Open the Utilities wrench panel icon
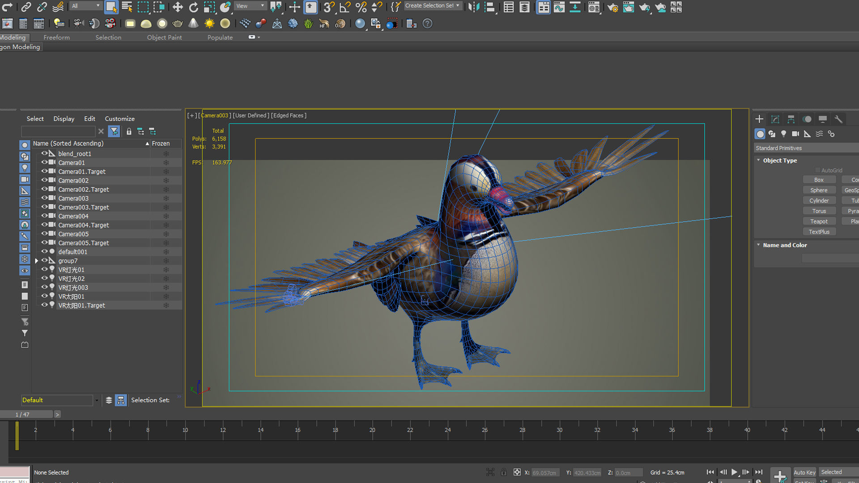Image resolution: width=859 pixels, height=483 pixels. (x=838, y=119)
